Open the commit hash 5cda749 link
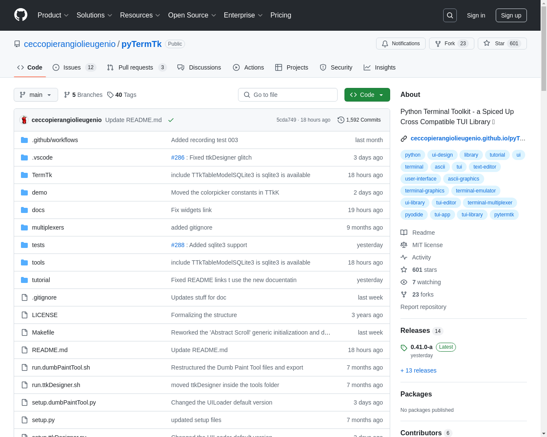The image size is (547, 437). click(x=286, y=120)
